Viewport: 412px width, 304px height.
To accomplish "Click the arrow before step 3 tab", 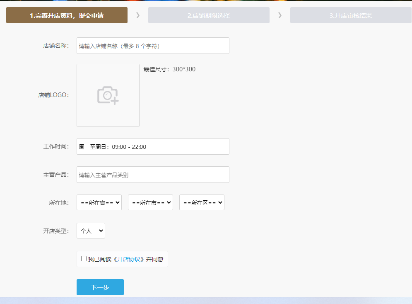I will (x=280, y=15).
